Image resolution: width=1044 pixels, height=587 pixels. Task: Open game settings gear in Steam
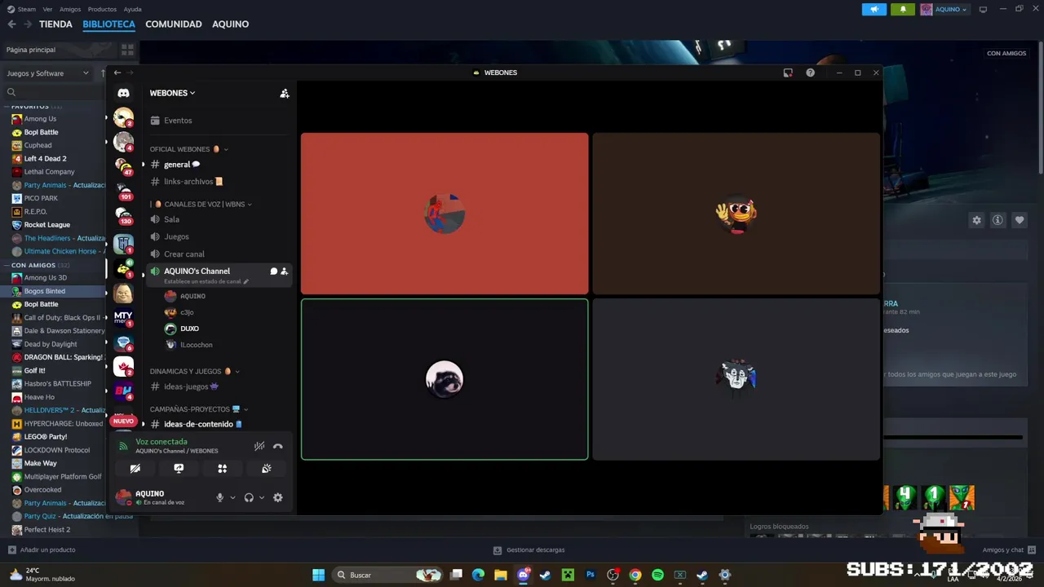[x=976, y=220]
